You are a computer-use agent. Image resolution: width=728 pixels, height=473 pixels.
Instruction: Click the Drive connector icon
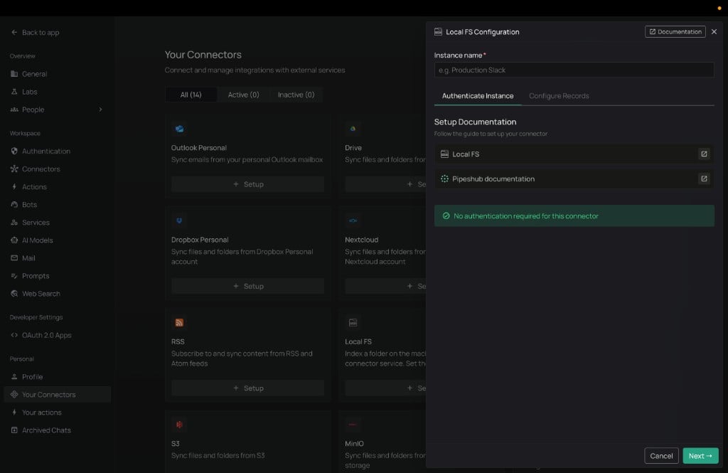click(x=353, y=129)
